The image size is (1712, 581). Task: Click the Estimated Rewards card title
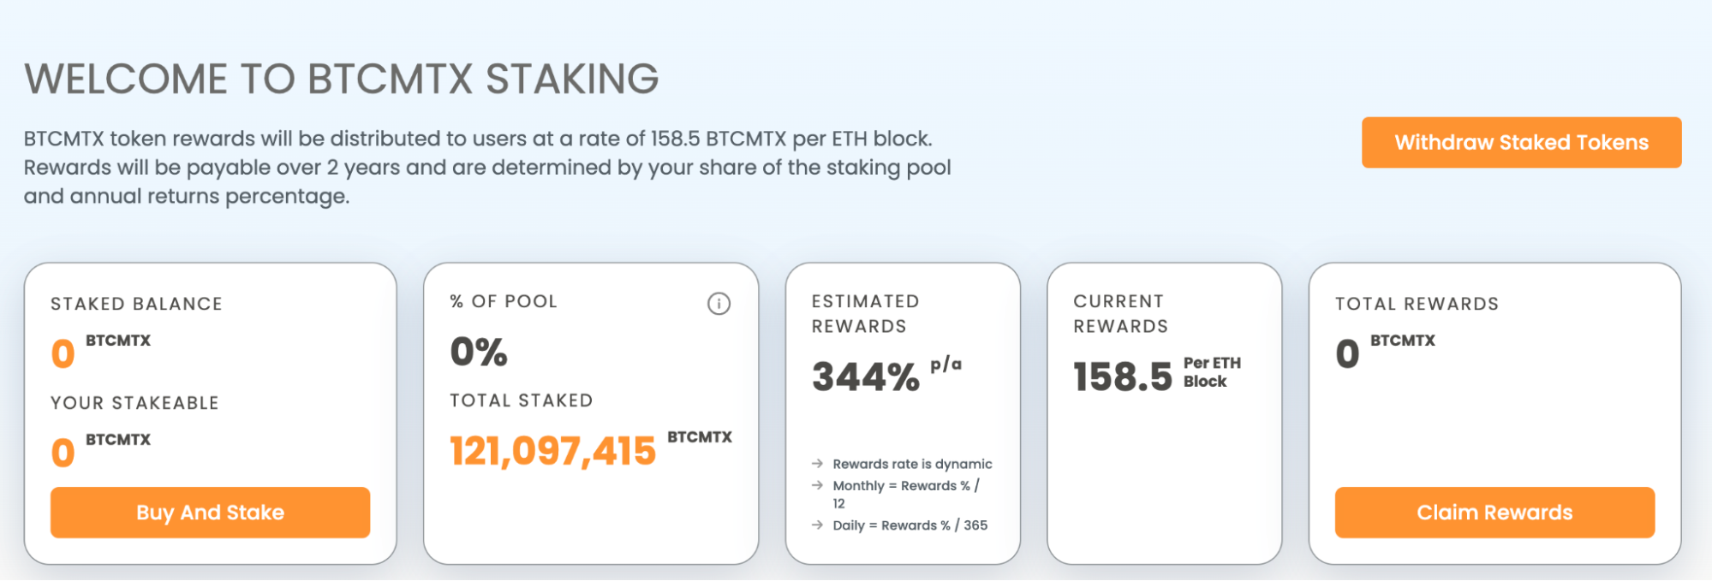coord(865,313)
